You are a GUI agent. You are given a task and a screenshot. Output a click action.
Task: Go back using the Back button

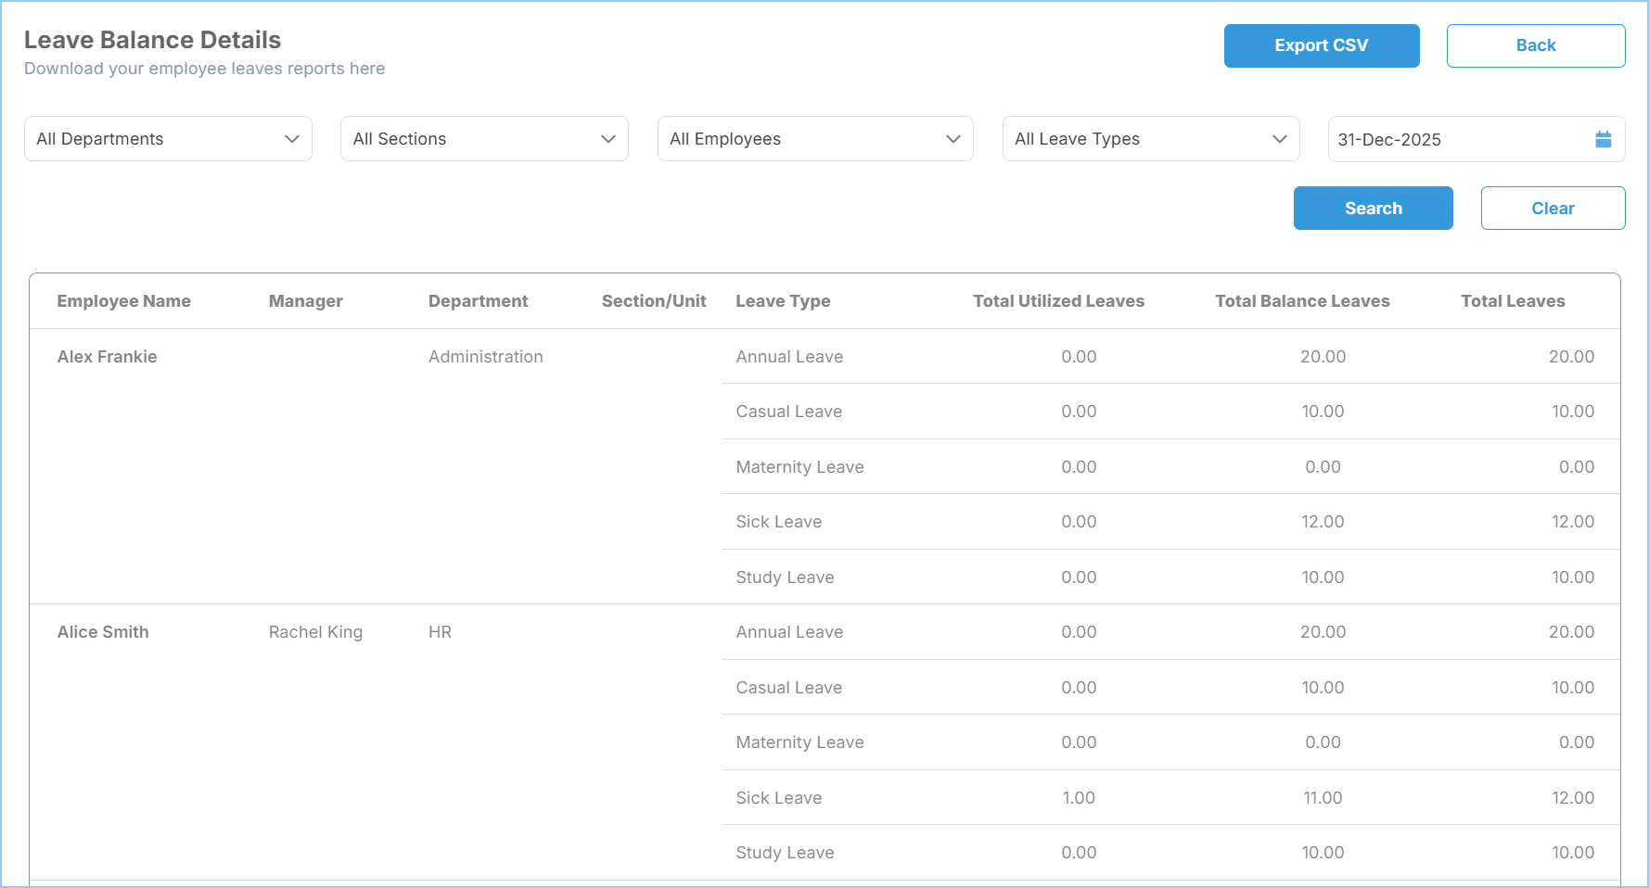pyautogui.click(x=1536, y=45)
